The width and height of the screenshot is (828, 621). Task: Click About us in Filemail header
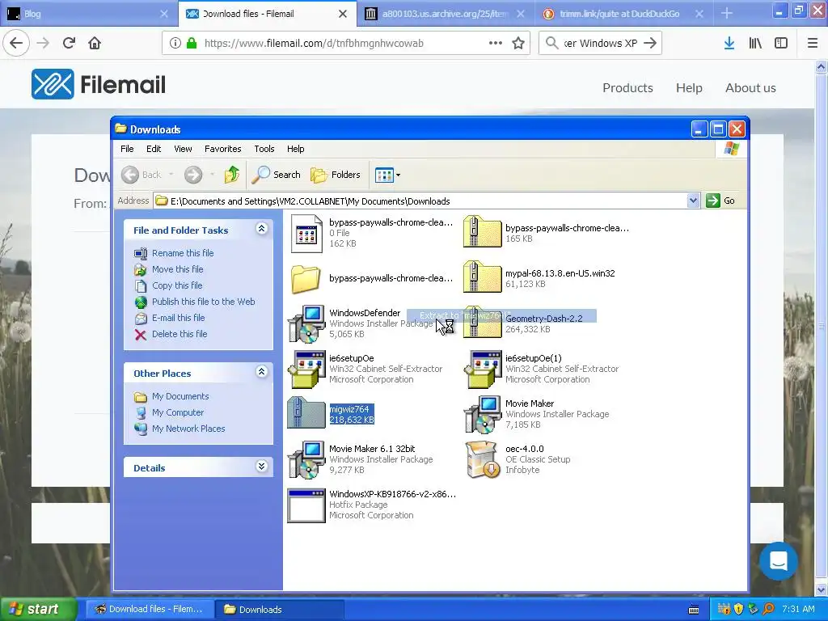click(750, 87)
